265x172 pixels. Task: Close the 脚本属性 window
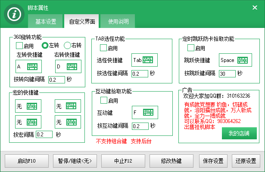pos(255,7)
